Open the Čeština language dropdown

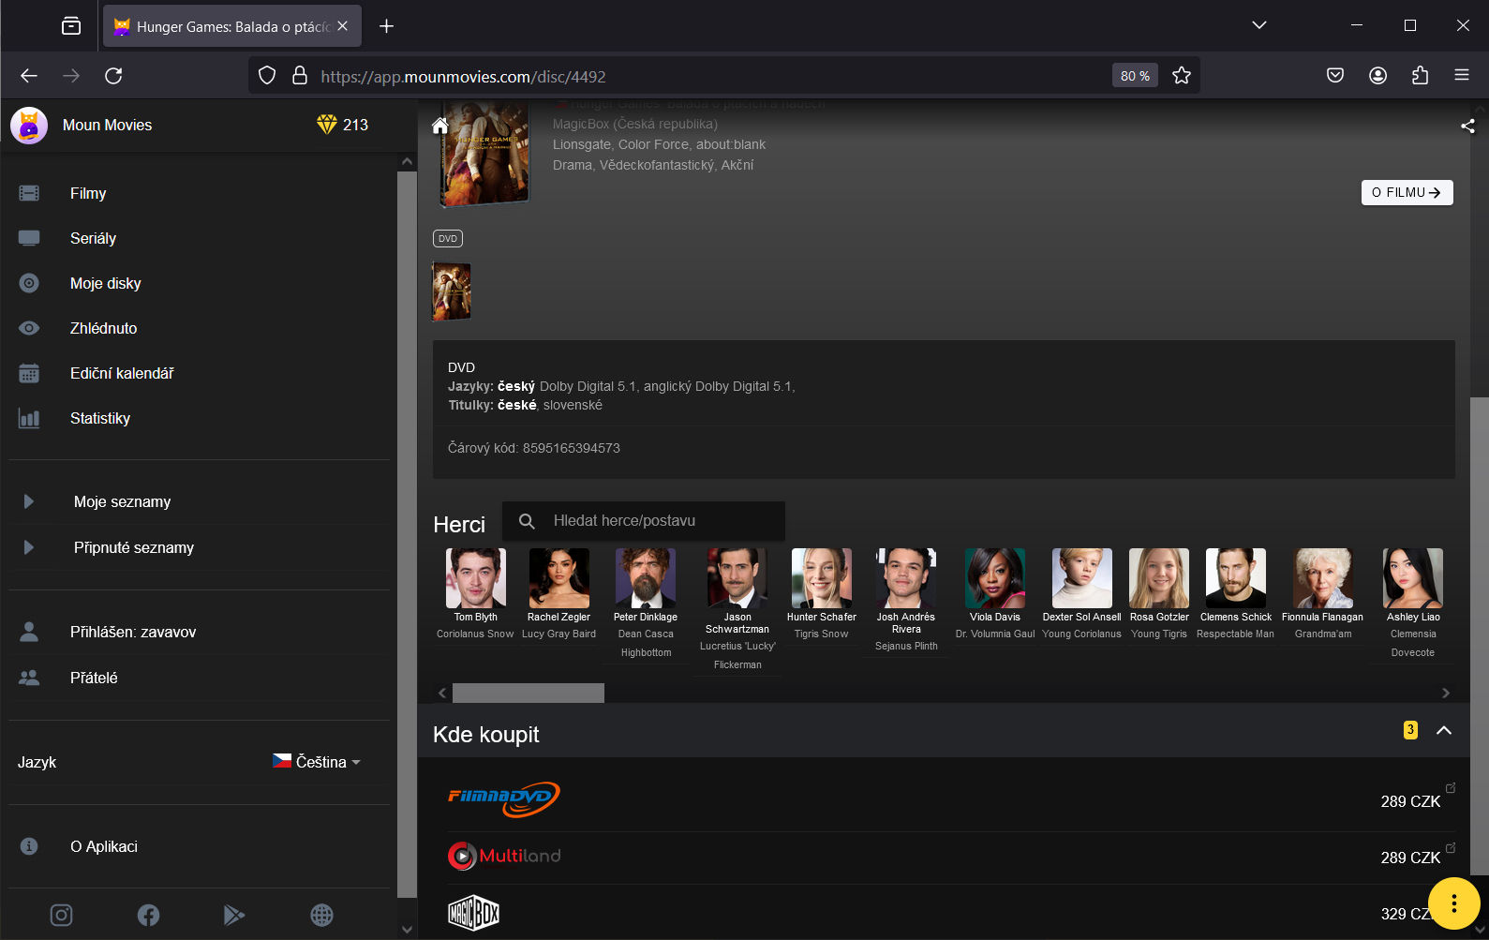[x=318, y=762]
